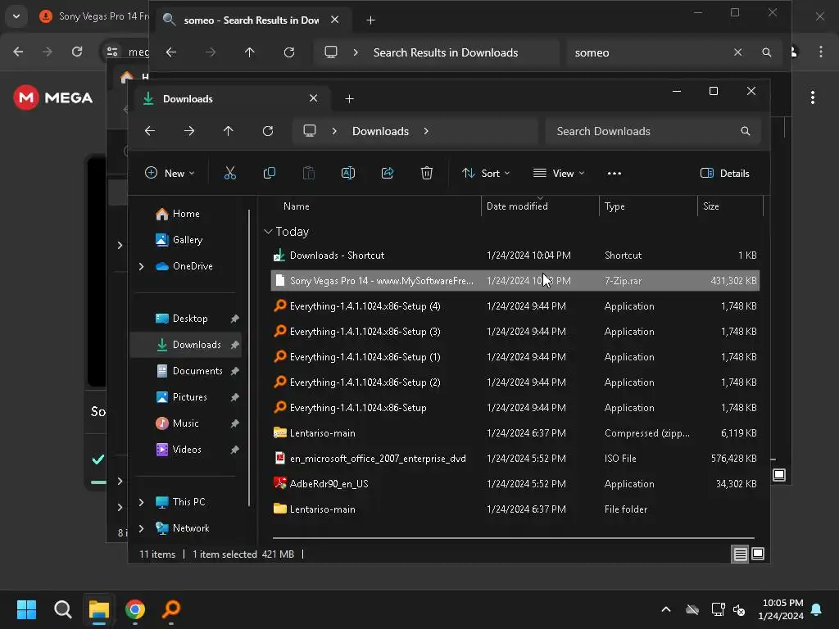The height and width of the screenshot is (629, 839).
Task: Select Downloads - Shortcut file
Action: tap(515, 256)
